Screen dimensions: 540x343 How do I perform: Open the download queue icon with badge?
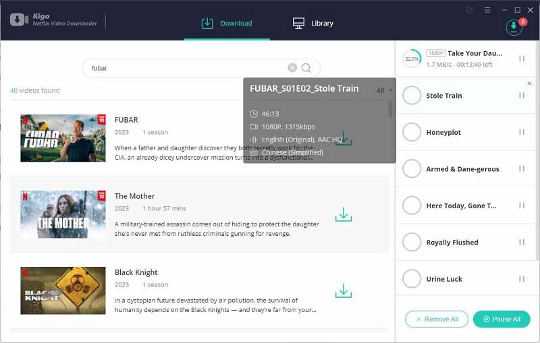coord(514,27)
